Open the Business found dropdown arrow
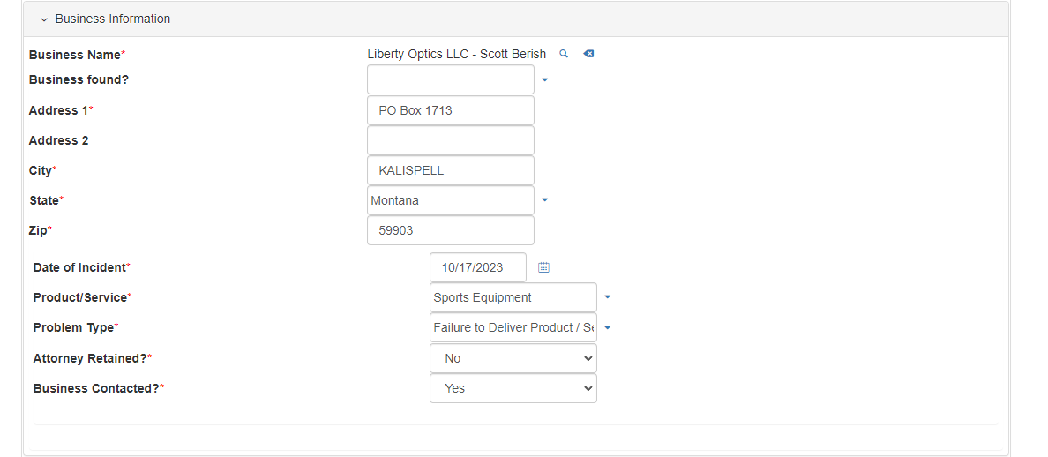Screen dimensions: 1048x457 544,80
